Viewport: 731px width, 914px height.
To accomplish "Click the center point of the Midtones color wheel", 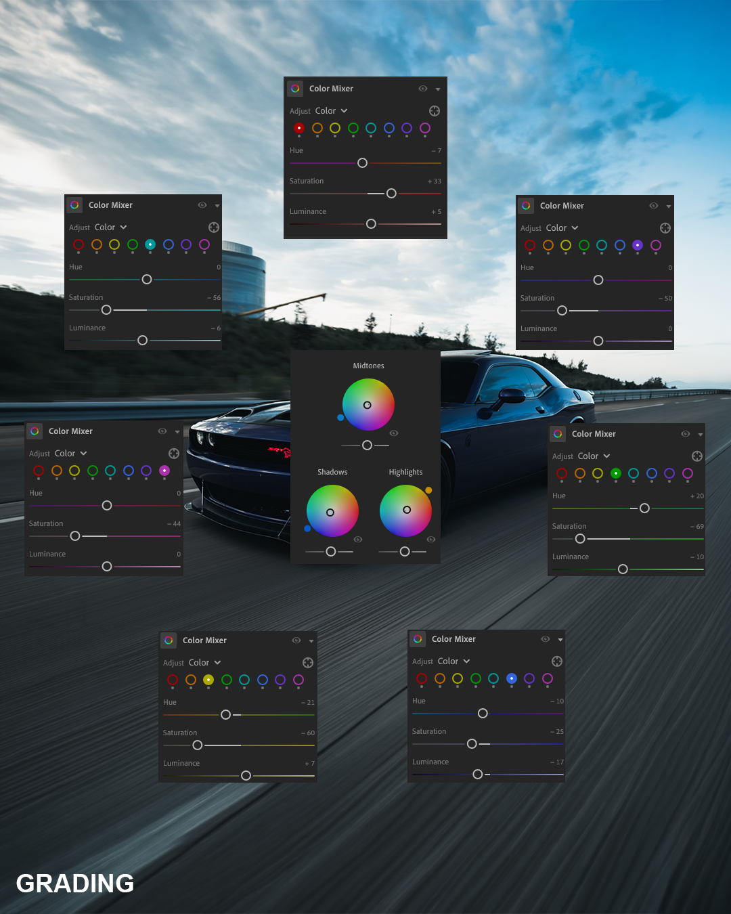I will [368, 405].
